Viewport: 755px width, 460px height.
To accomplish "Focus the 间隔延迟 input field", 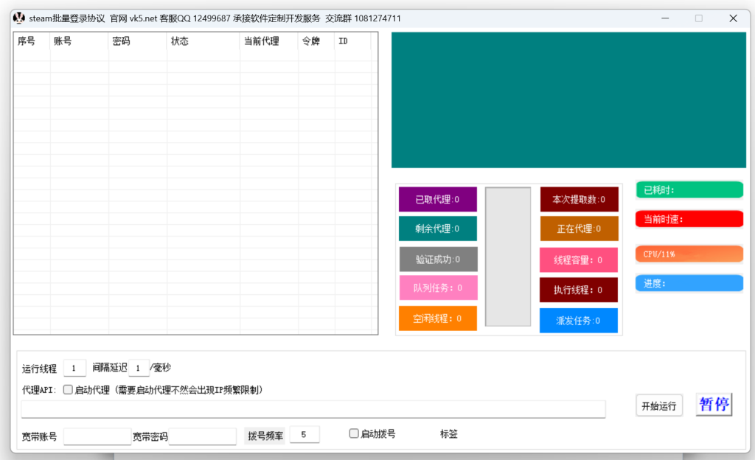I will pos(139,368).
